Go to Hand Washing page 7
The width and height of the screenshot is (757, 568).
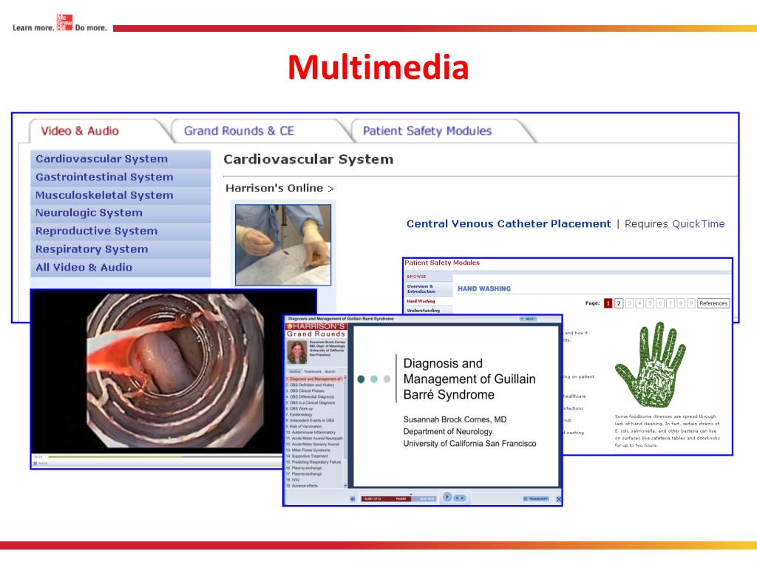coord(671,303)
